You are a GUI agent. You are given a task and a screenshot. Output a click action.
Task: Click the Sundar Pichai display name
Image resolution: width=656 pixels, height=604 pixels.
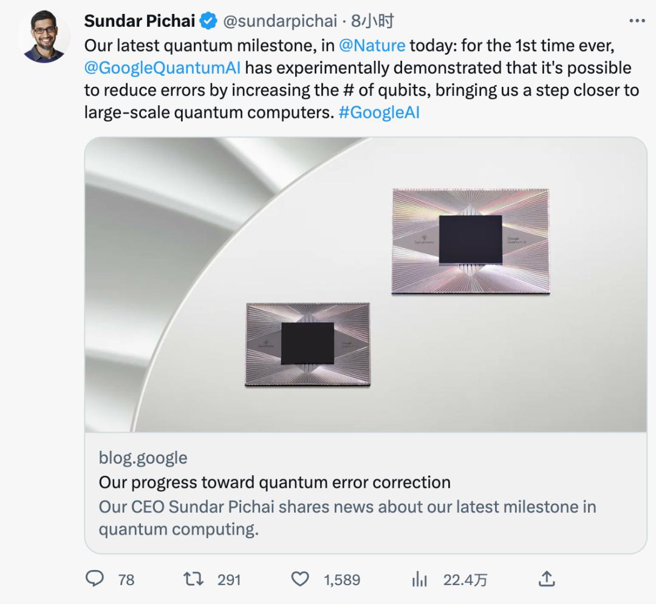[140, 21]
